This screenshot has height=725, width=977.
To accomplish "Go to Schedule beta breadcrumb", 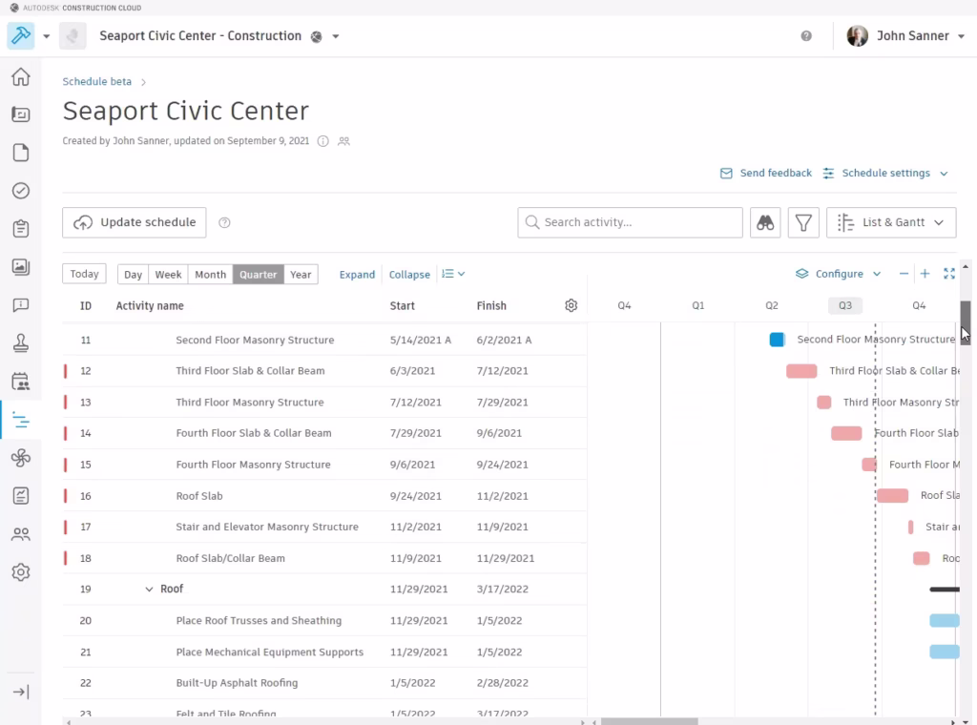I will coord(96,82).
